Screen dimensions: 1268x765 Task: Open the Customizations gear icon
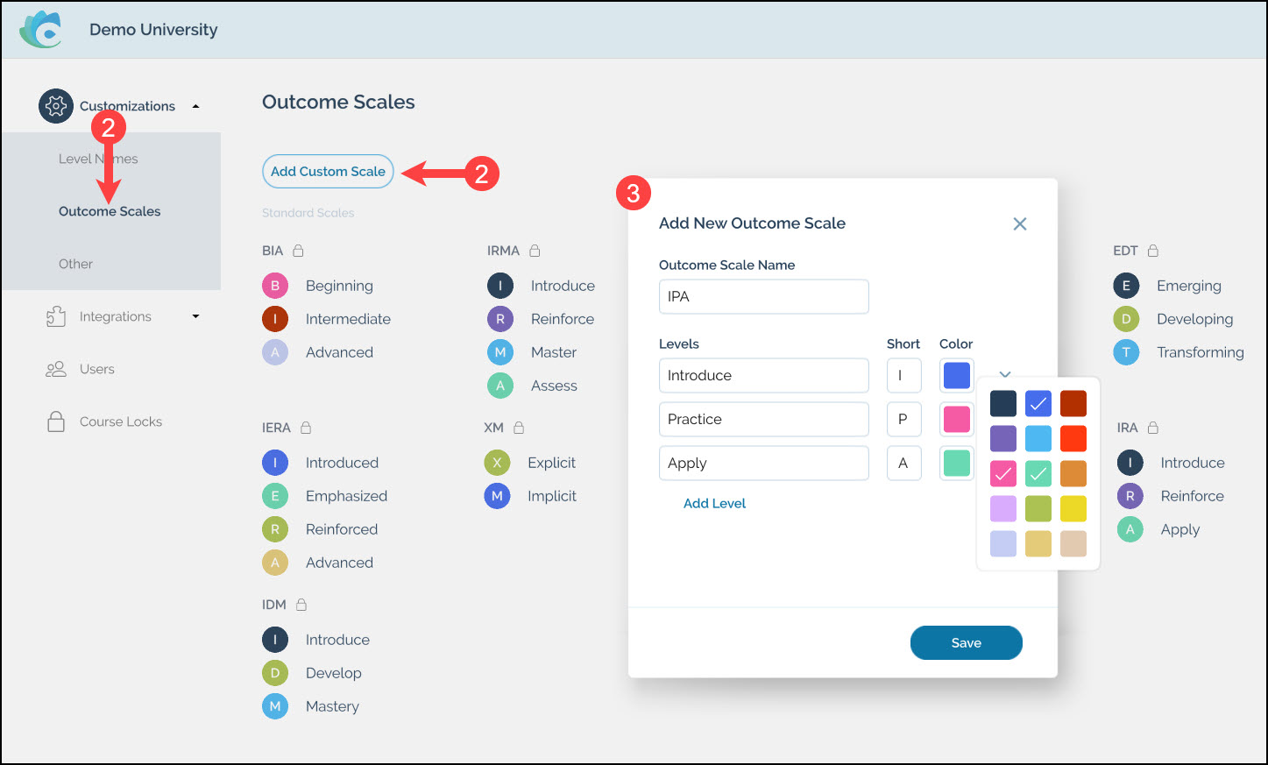(x=56, y=106)
